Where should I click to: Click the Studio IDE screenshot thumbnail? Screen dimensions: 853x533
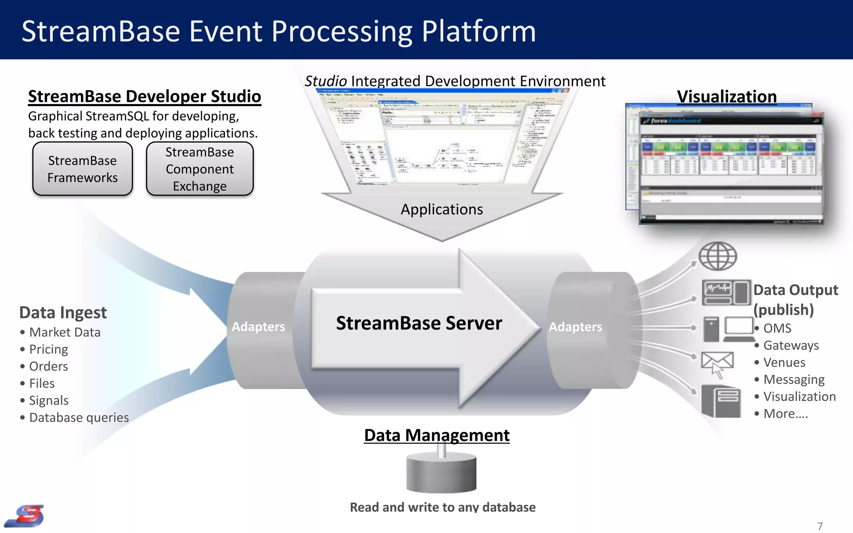click(442, 137)
